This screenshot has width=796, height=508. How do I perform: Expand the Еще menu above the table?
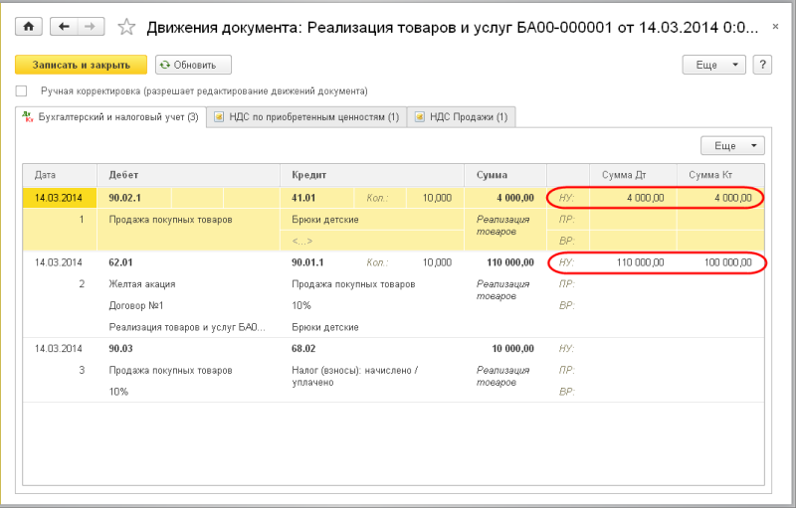732,146
